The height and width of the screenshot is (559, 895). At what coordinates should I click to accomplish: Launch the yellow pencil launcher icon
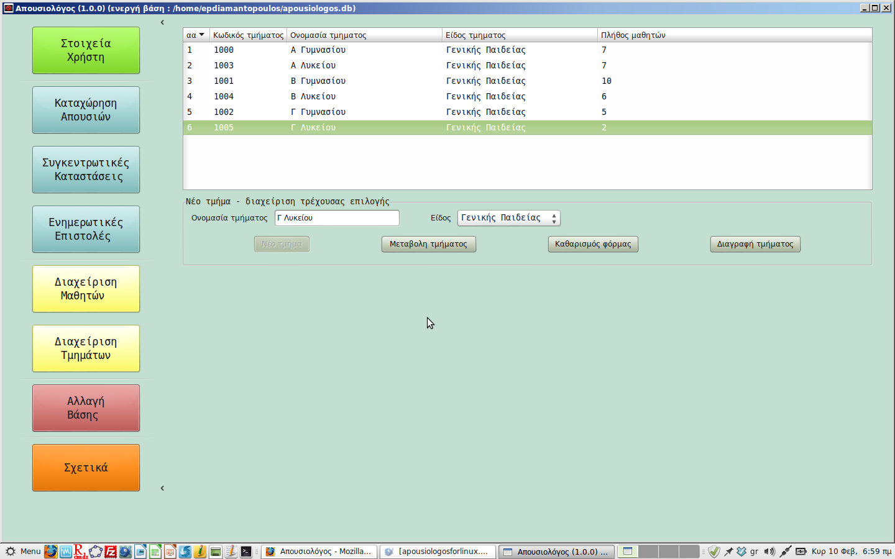pos(200,552)
